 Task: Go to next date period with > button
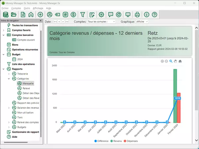tap(63, 22)
